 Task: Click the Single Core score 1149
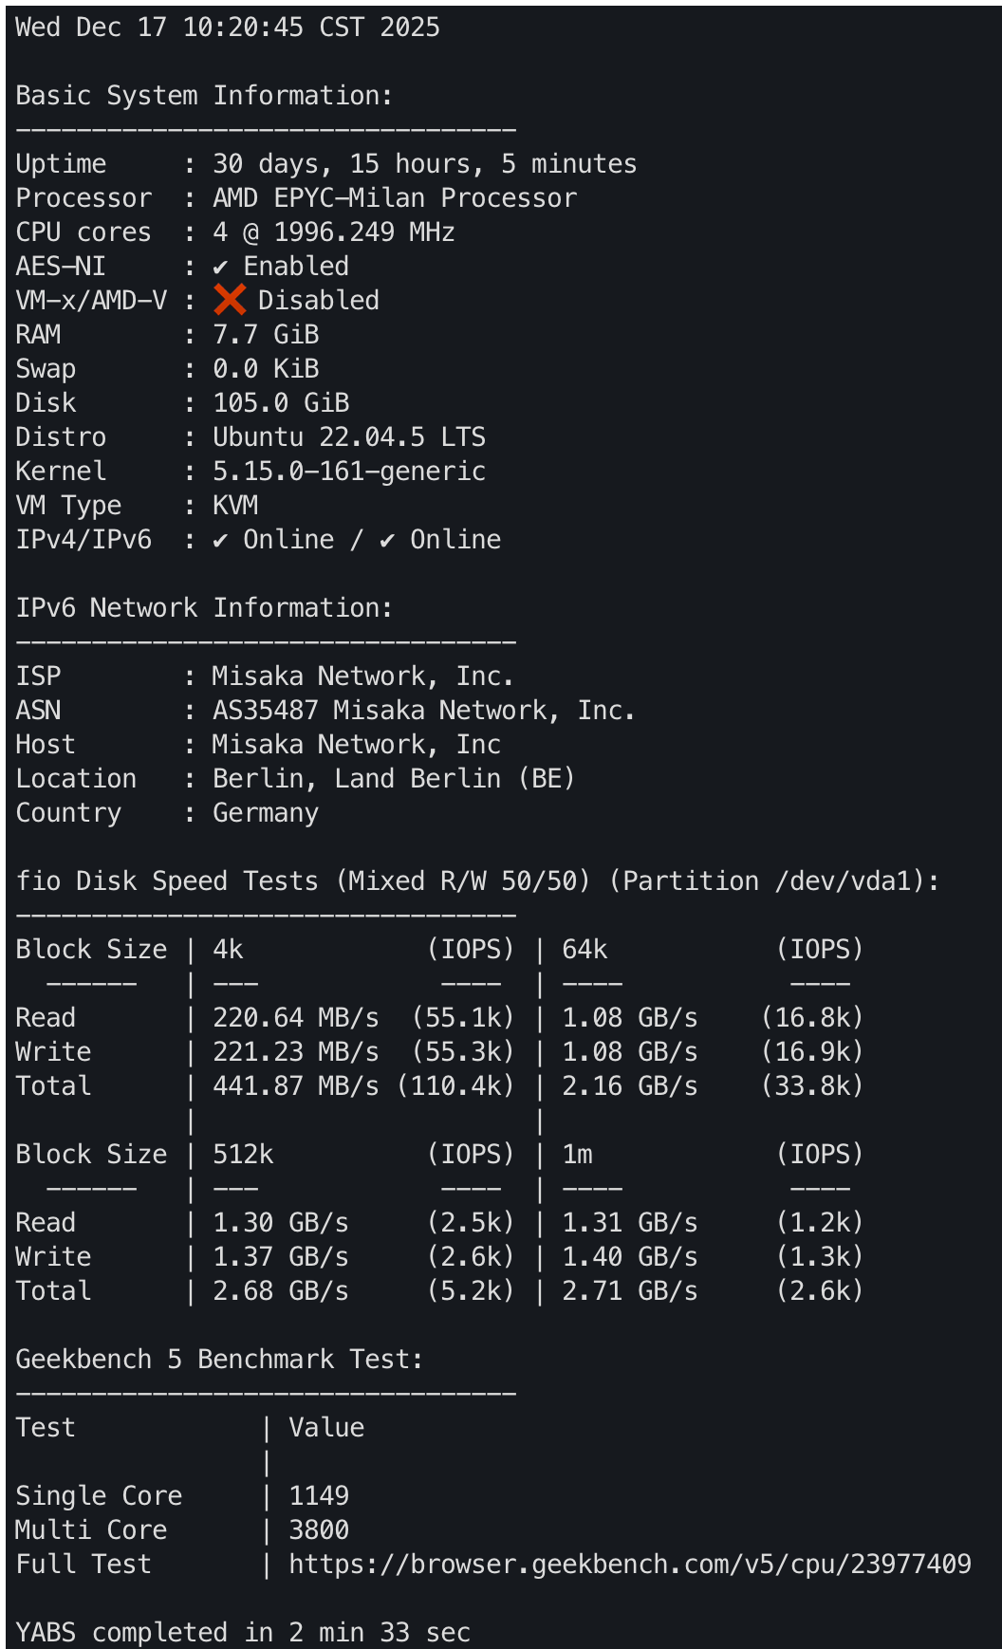pos(319,1495)
